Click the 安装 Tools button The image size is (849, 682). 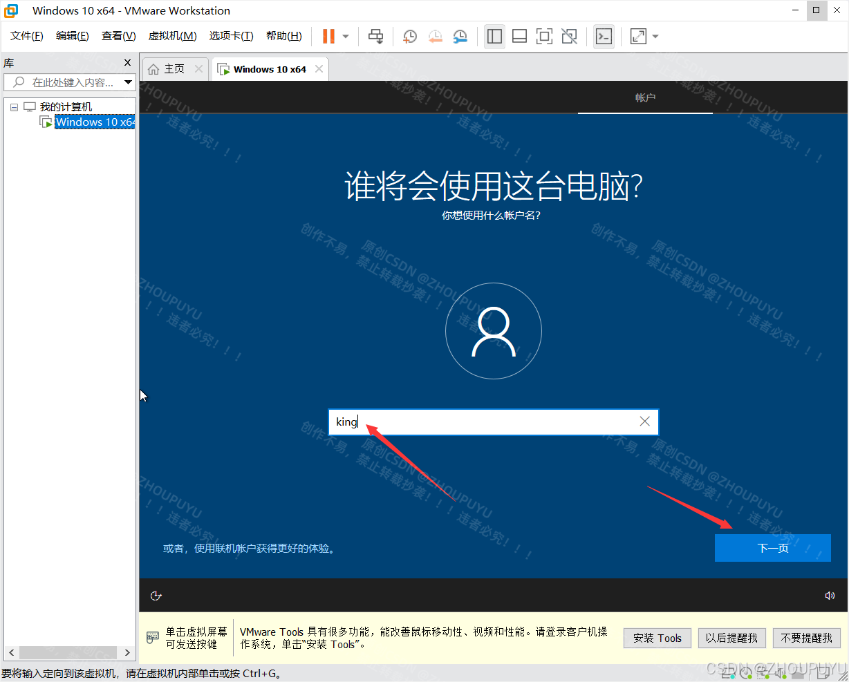pyautogui.click(x=657, y=638)
